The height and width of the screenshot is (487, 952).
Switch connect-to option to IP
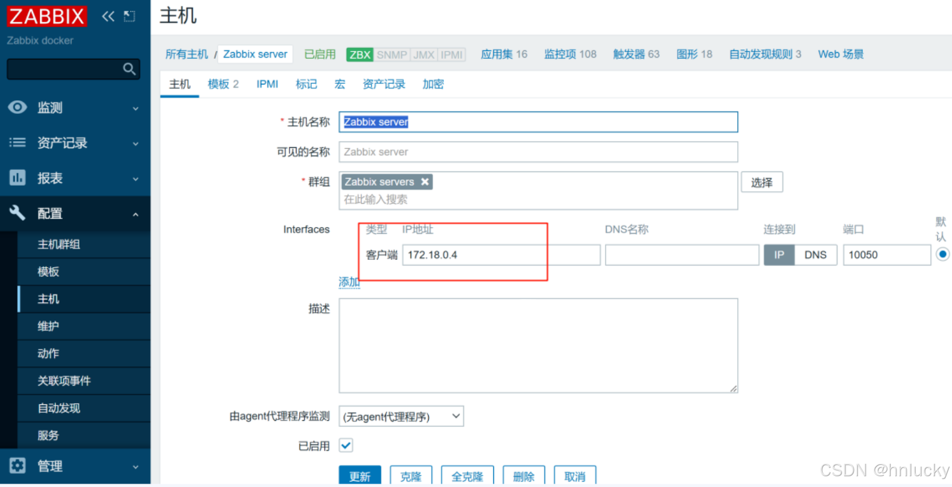[x=779, y=255]
